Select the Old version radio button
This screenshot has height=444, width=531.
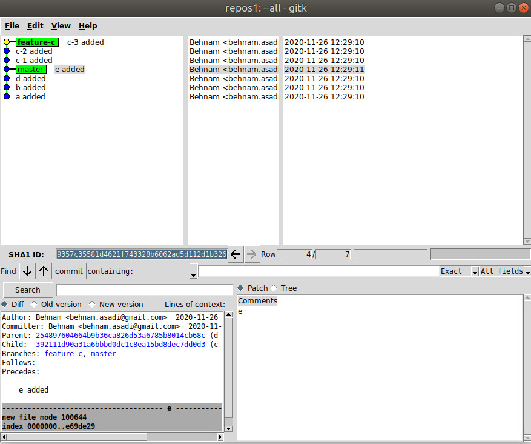coord(35,305)
